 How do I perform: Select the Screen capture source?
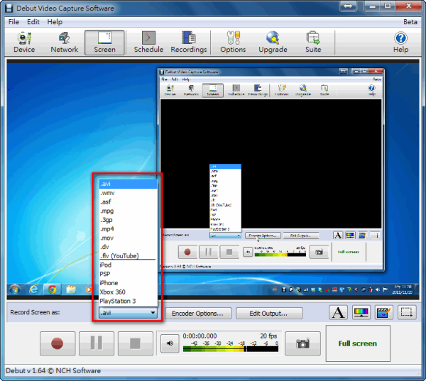point(104,43)
